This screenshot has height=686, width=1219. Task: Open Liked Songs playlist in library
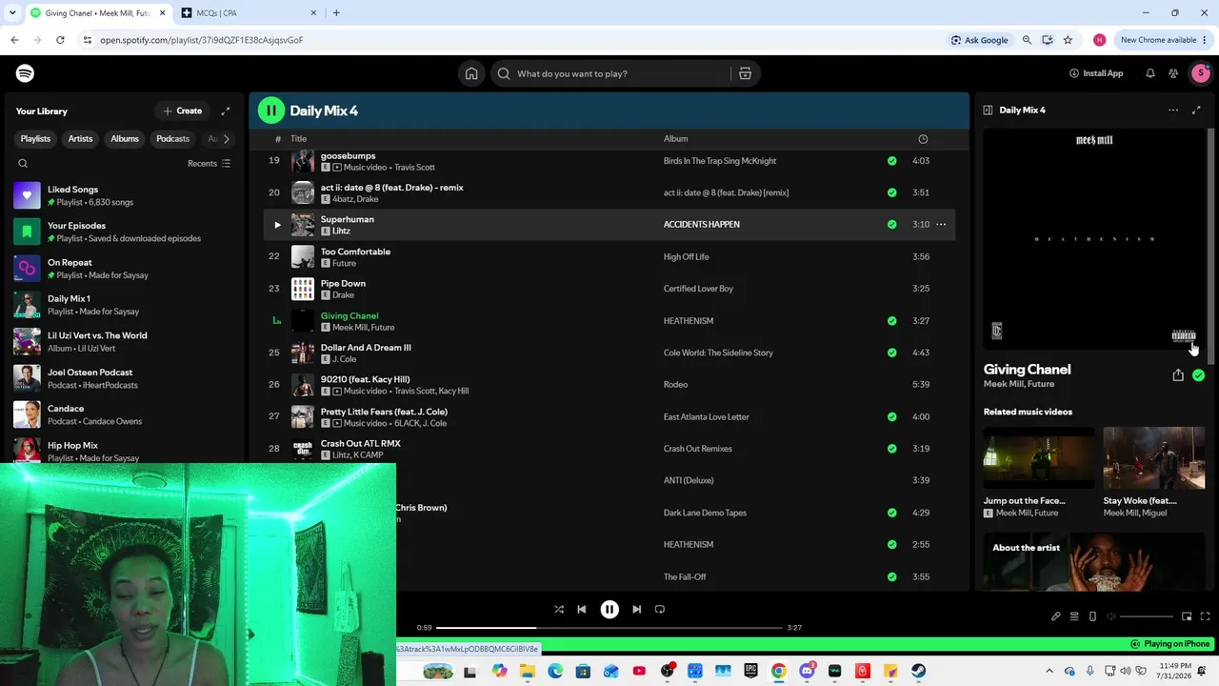click(x=124, y=195)
